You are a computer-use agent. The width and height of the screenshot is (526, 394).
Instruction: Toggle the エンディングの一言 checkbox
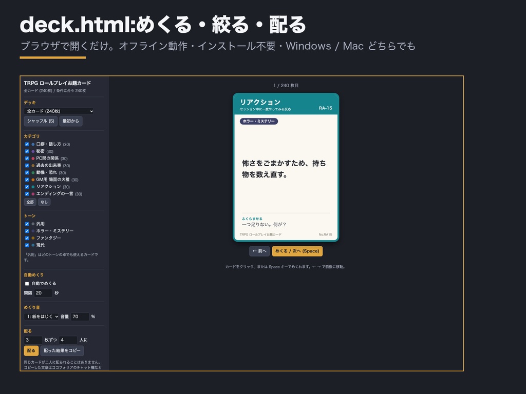(x=27, y=193)
